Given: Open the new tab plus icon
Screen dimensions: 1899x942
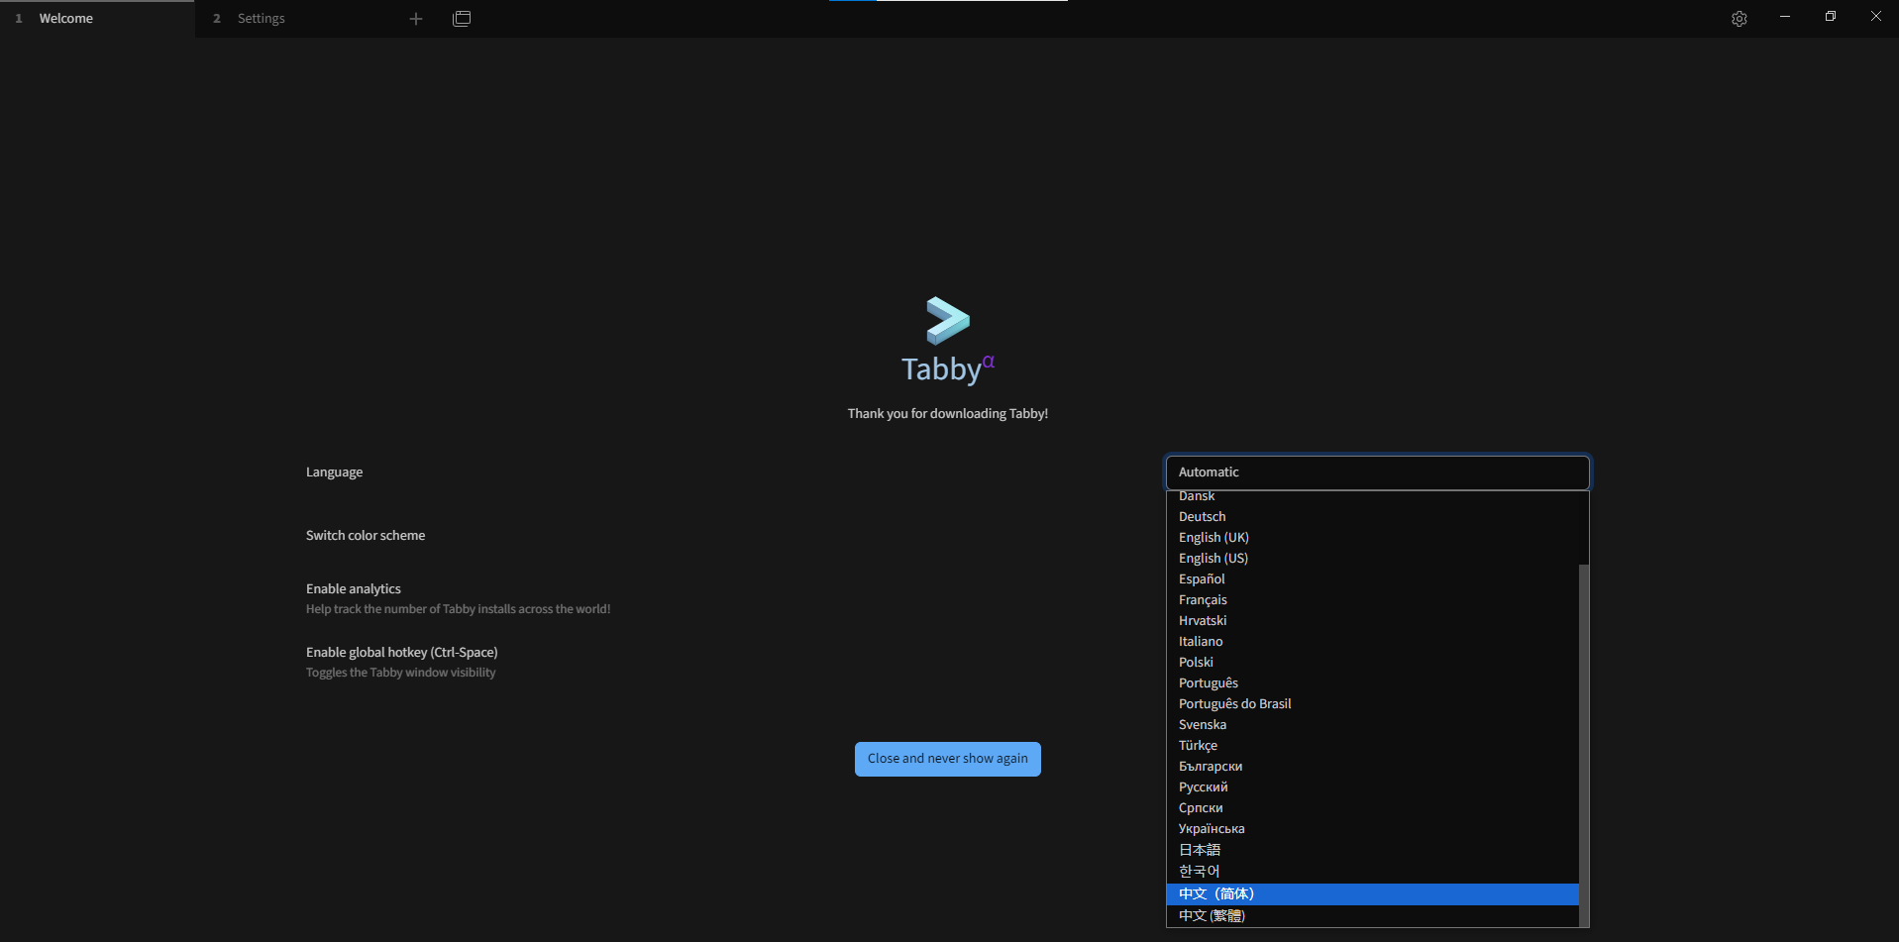Looking at the screenshot, I should pyautogui.click(x=416, y=19).
